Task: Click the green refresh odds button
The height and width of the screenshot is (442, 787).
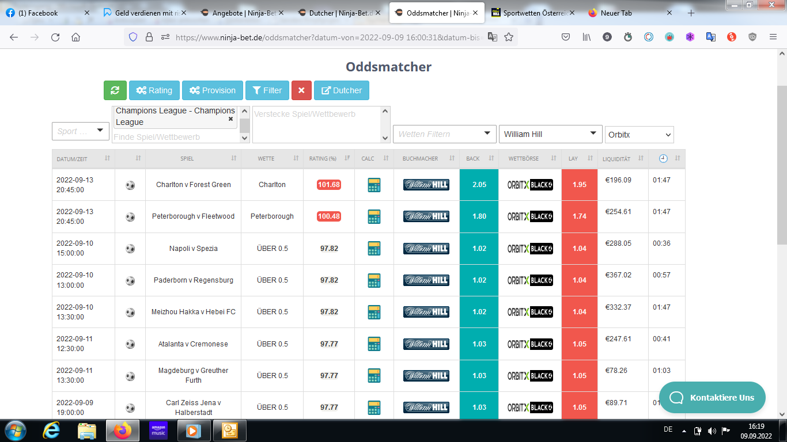Action: click(115, 90)
